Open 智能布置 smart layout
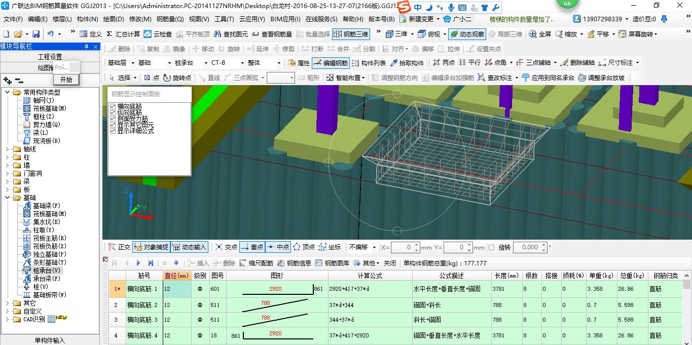 (344, 78)
